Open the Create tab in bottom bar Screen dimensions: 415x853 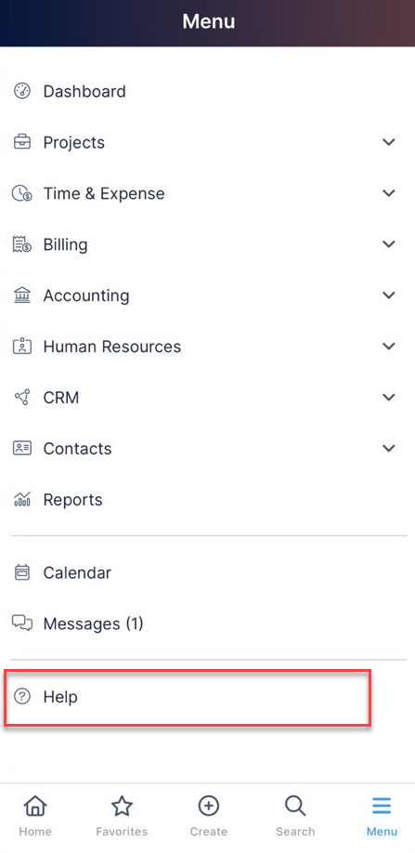coord(209,816)
